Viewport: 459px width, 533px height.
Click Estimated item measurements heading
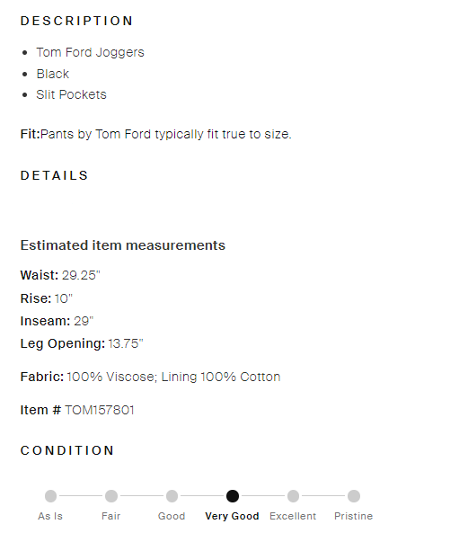[123, 245]
